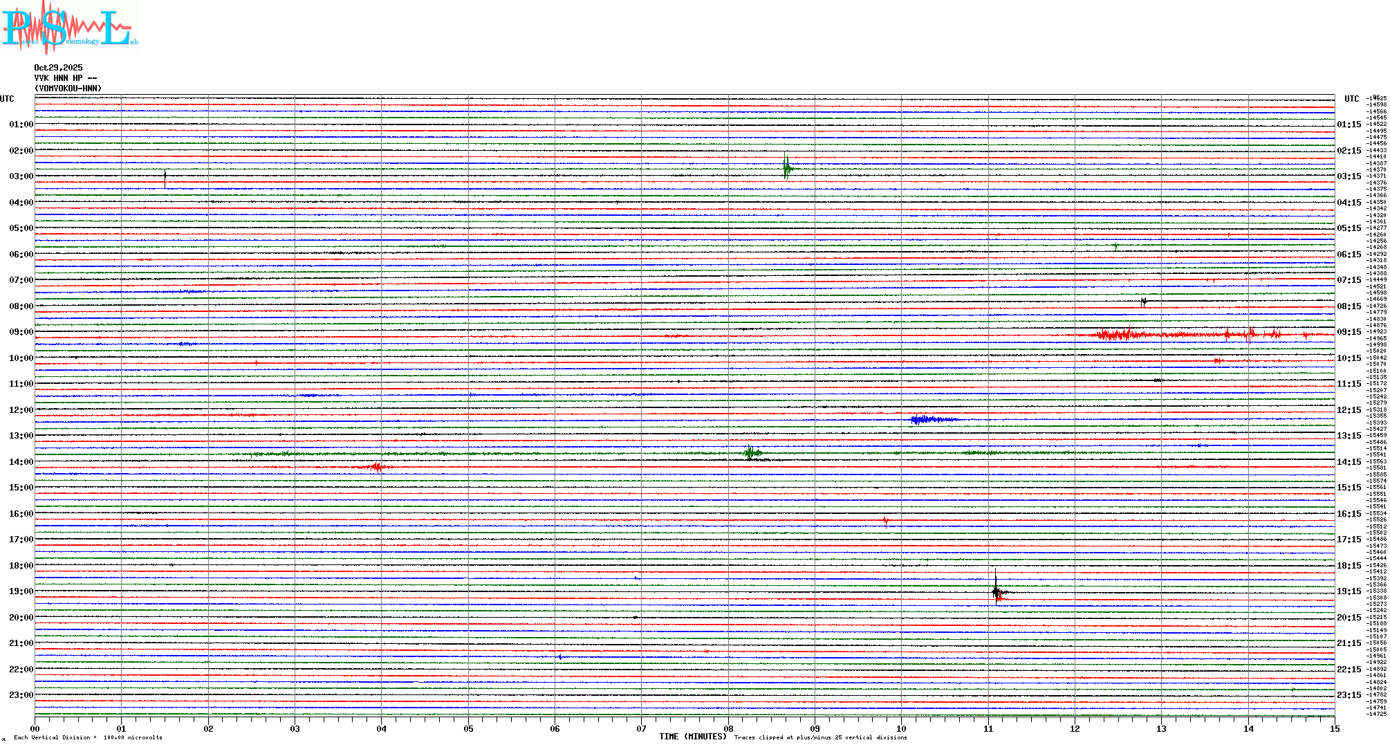The width and height of the screenshot is (1390, 747).
Task: Click the Traces clipped footnote text
Action: pyautogui.click(x=820, y=737)
